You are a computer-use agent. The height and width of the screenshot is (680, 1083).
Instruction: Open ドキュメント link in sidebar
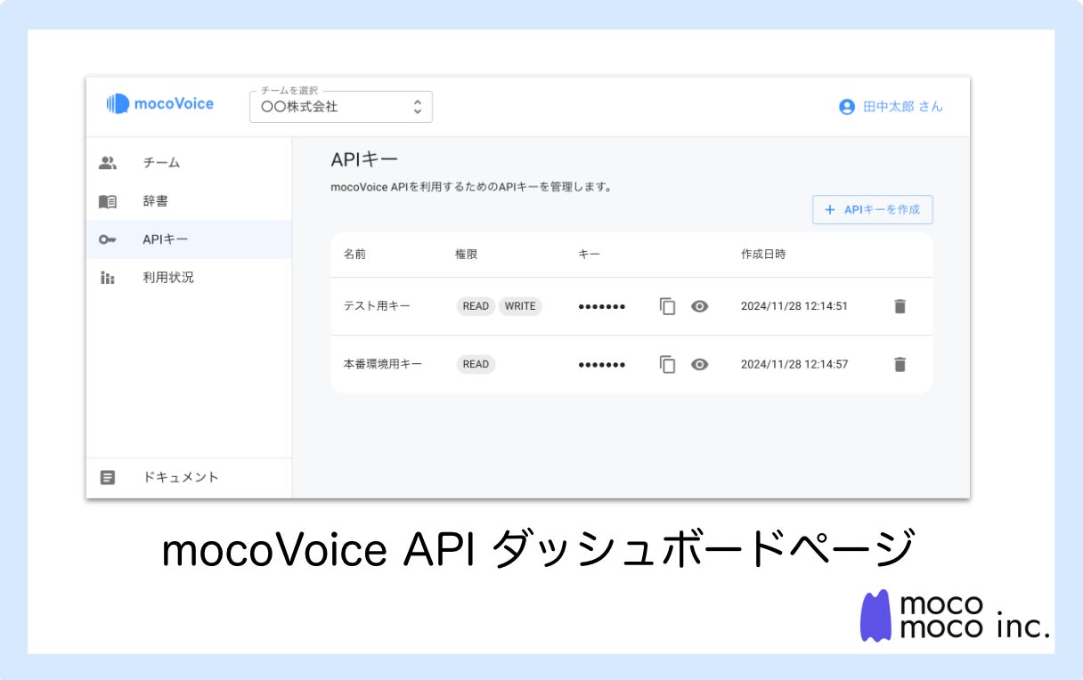tap(189, 477)
